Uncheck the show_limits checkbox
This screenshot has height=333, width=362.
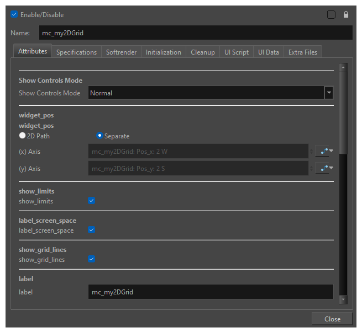click(91, 201)
